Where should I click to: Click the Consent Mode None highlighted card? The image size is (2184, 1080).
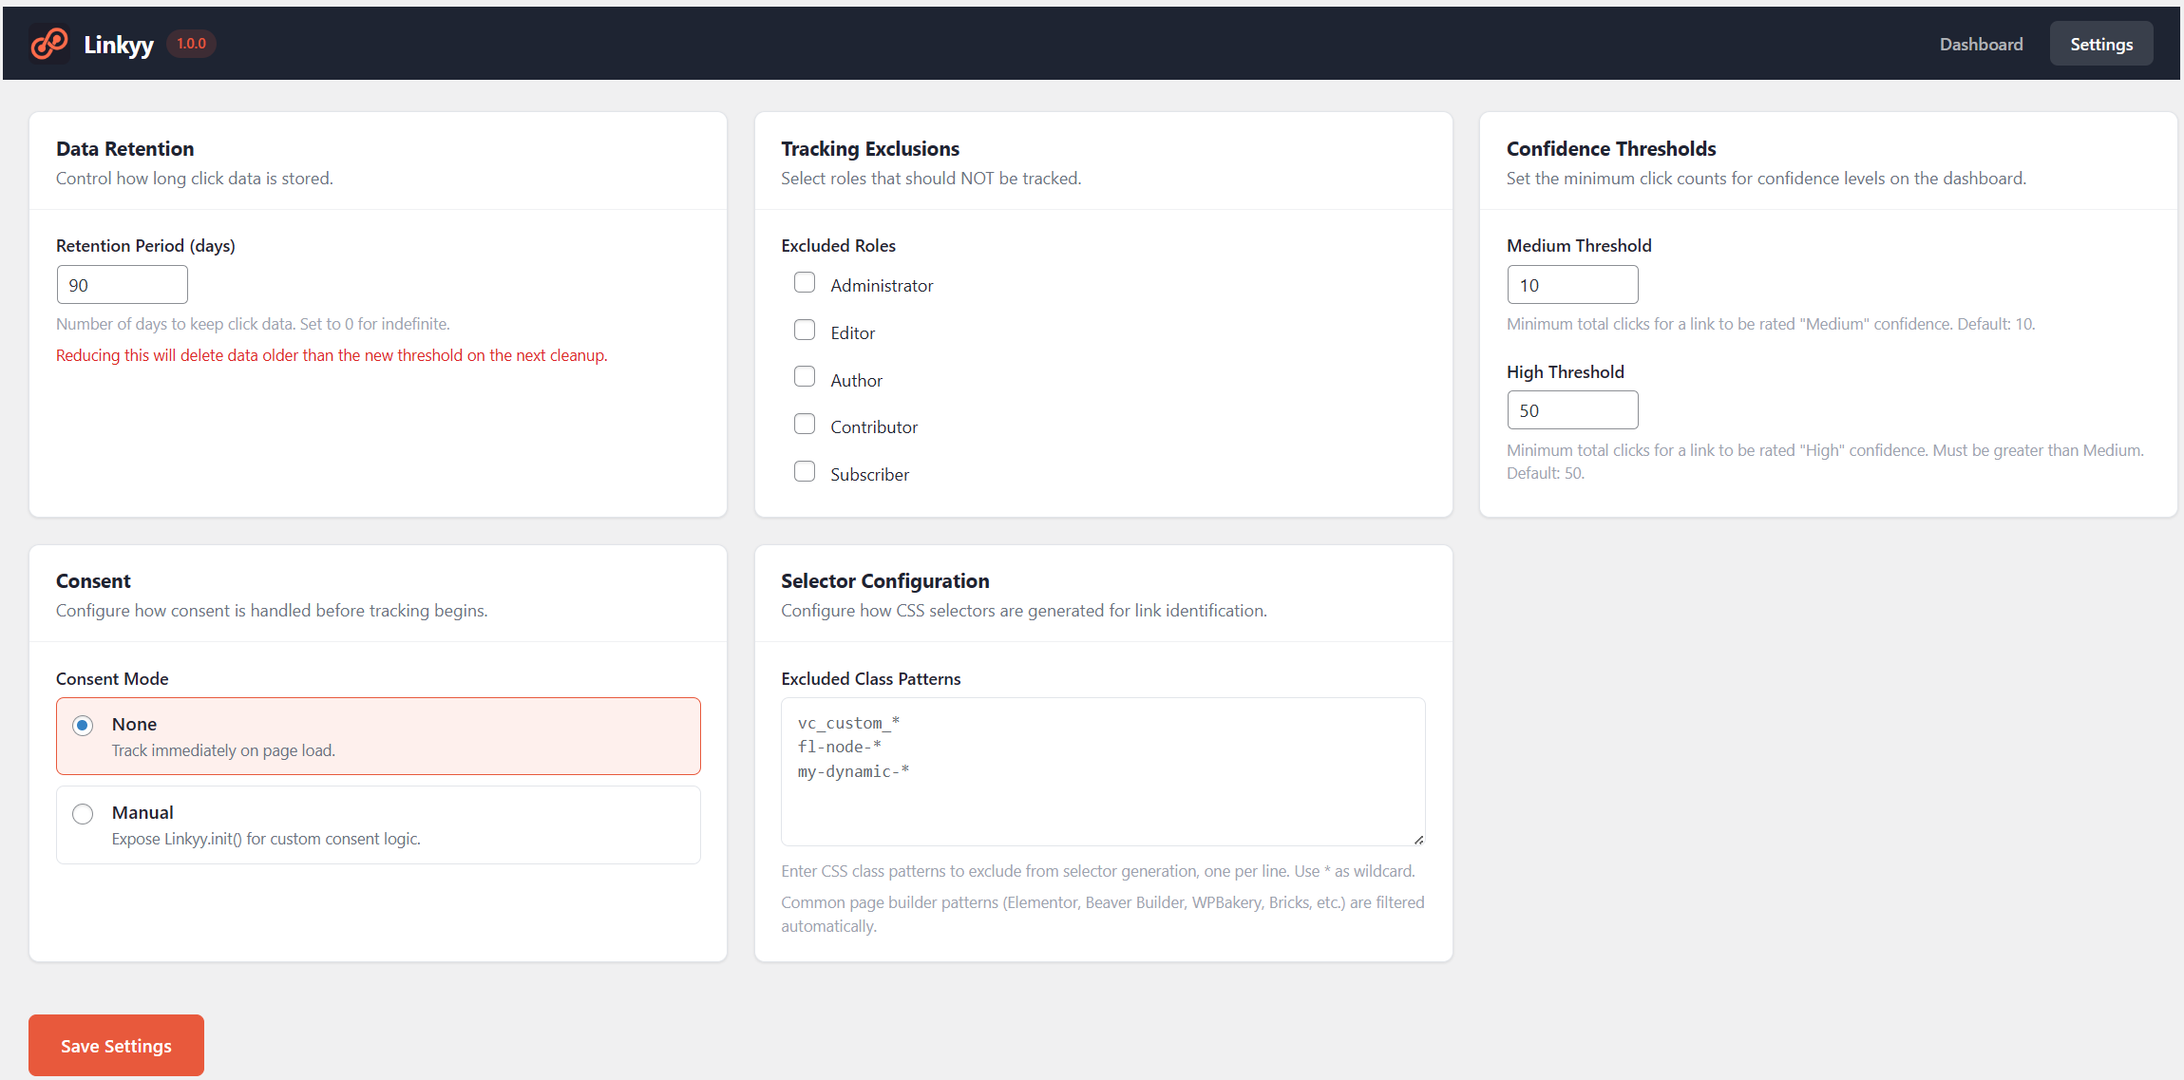tap(378, 735)
